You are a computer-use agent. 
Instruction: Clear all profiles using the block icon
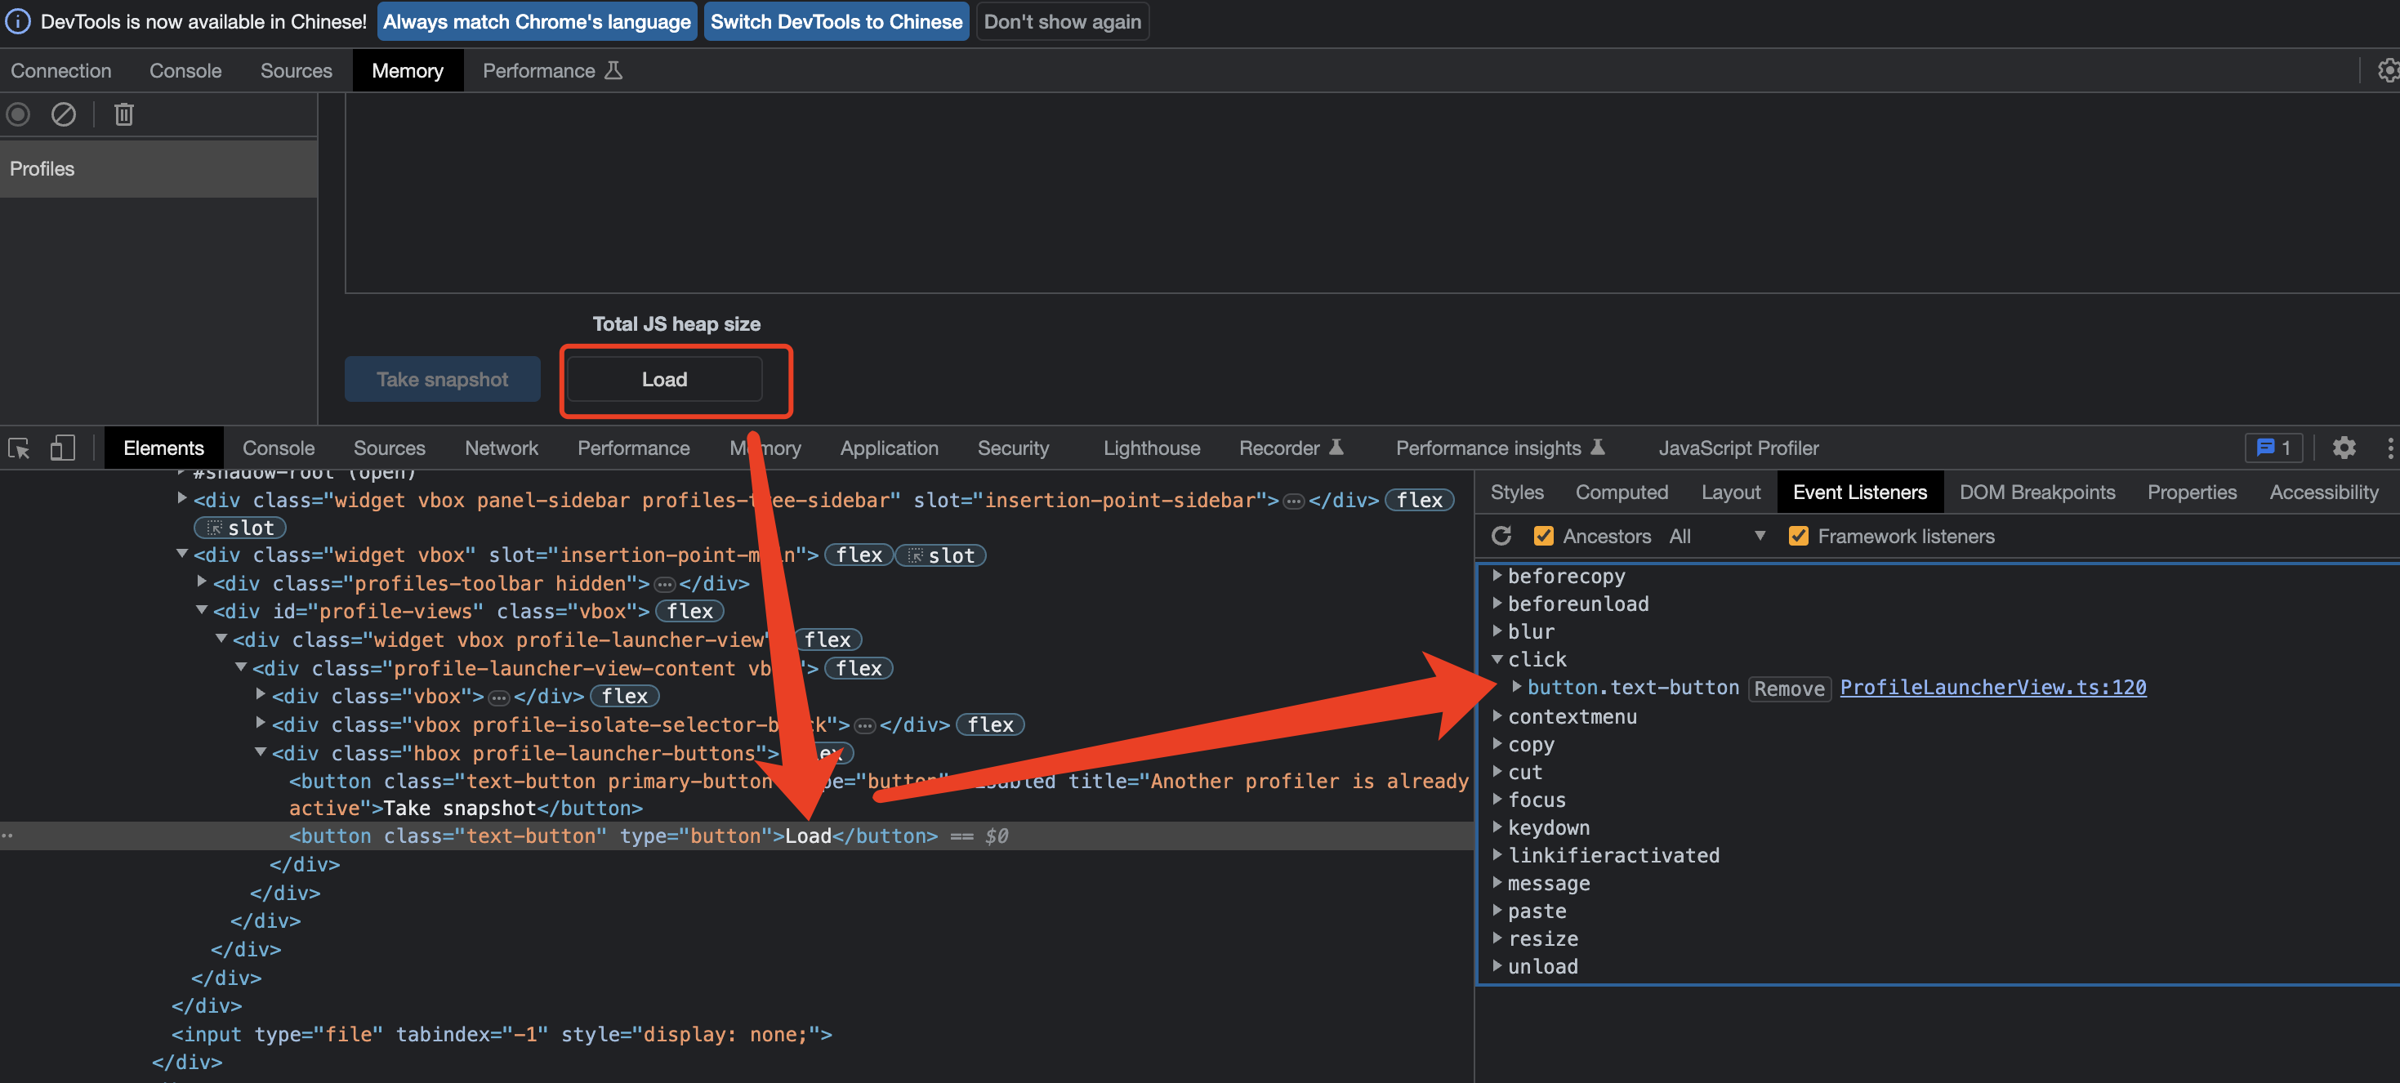64,114
